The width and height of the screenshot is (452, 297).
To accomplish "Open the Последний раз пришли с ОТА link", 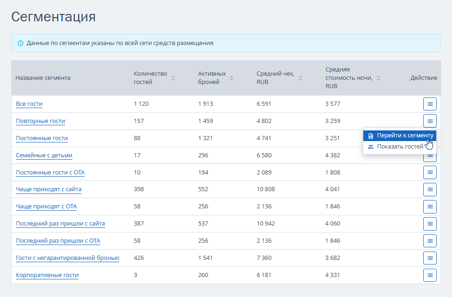I will coord(58,241).
